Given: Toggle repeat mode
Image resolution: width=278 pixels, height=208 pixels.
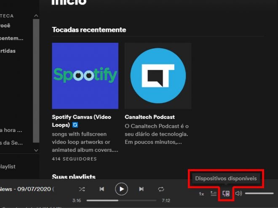Looking at the screenshot, I should click(161, 189).
